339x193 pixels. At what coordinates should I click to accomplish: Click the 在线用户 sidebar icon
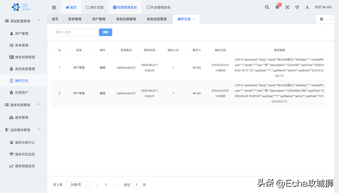[12, 93]
